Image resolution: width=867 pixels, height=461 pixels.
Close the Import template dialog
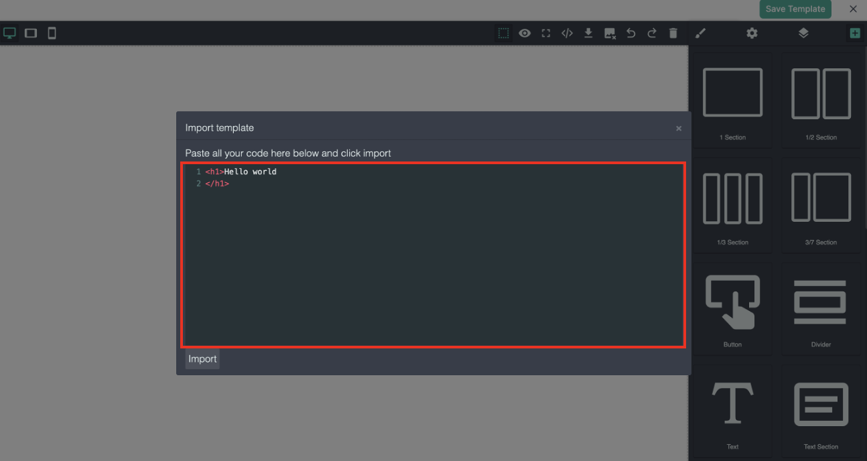679,128
